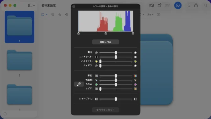Click the 自動レベル auto levels button
This screenshot has width=211, height=119.
(x=105, y=42)
